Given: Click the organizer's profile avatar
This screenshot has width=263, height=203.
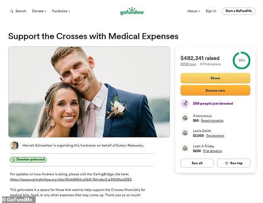Looking at the screenshot, I should click(14, 146).
